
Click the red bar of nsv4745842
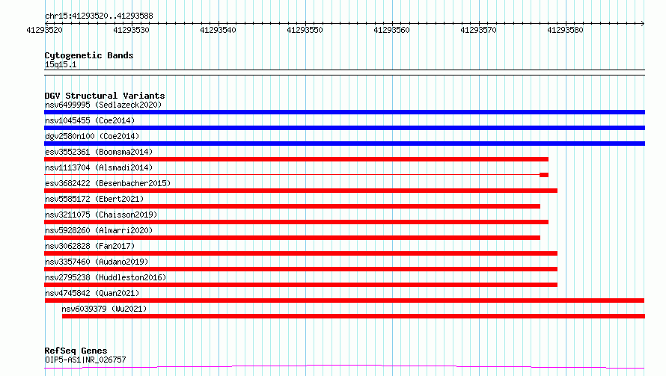click(344, 301)
